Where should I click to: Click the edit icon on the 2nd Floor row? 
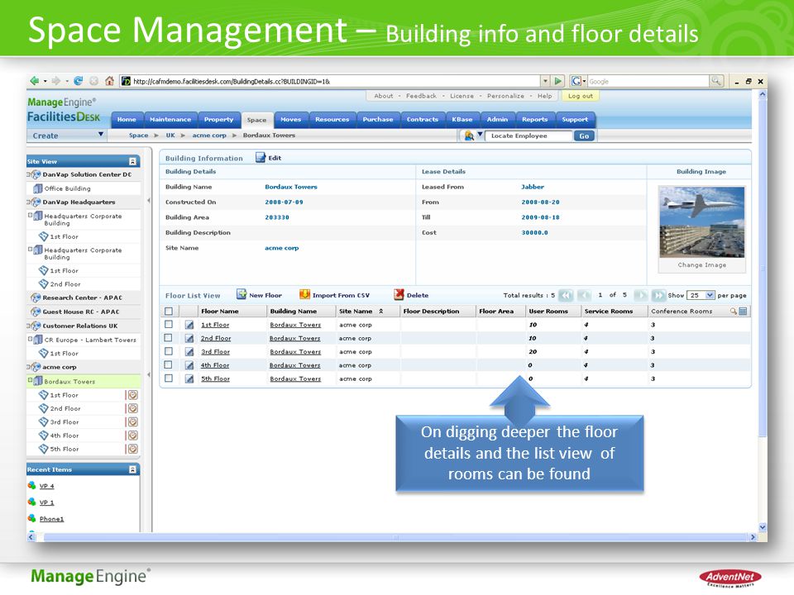(x=189, y=339)
